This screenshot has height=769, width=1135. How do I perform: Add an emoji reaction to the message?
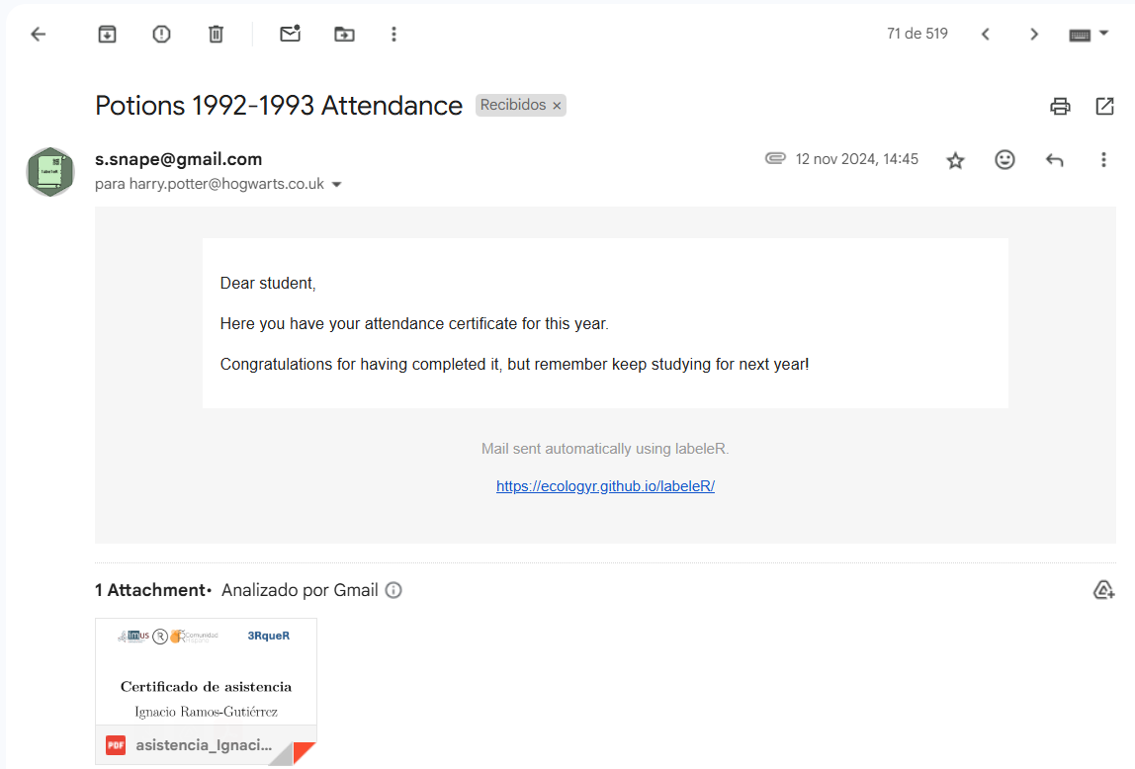1004,159
